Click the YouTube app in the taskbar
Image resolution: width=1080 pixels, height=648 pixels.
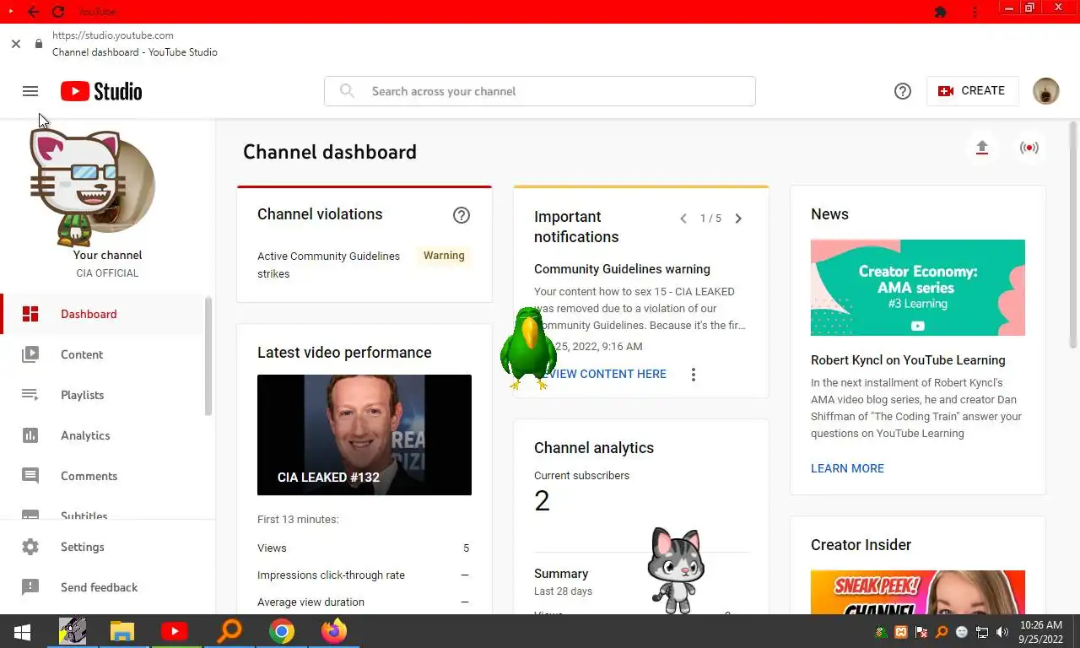tap(175, 631)
